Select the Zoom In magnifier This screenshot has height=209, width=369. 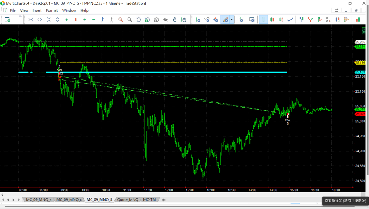point(121,20)
